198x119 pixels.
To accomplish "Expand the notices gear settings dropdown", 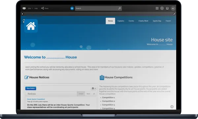I will tap(94, 88).
